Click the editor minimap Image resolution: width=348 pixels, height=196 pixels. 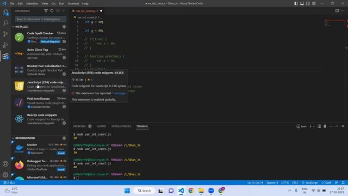[x=335, y=23]
